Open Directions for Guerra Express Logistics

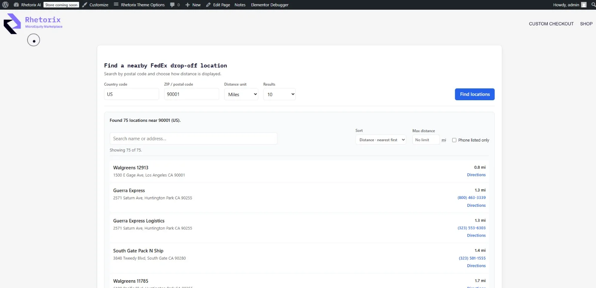[x=476, y=235]
